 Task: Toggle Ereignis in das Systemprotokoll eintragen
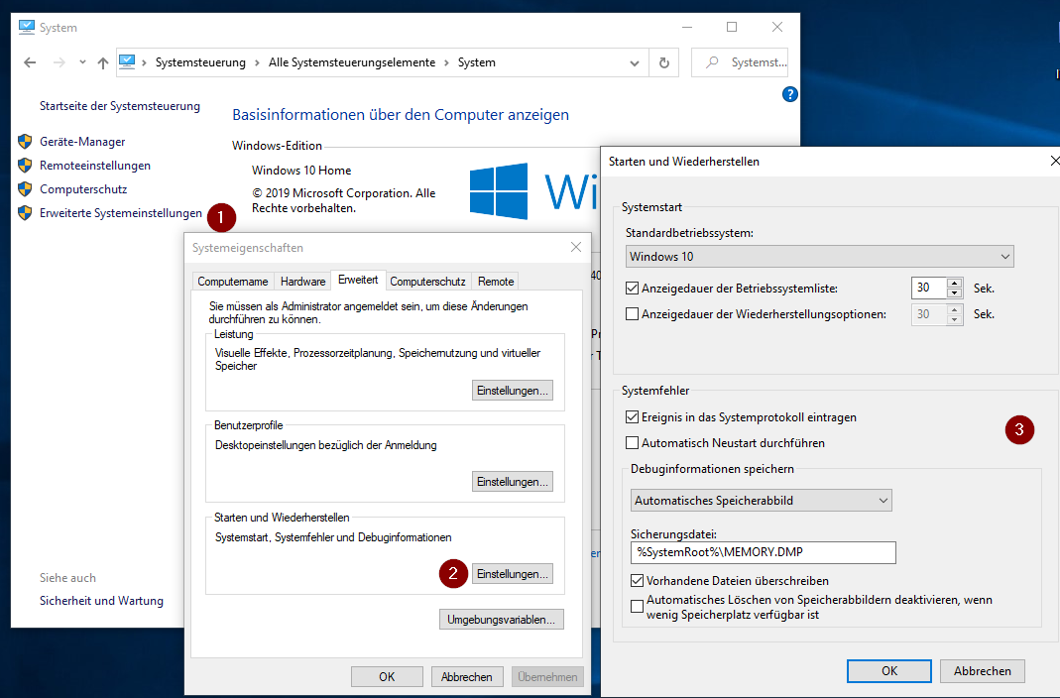(632, 416)
